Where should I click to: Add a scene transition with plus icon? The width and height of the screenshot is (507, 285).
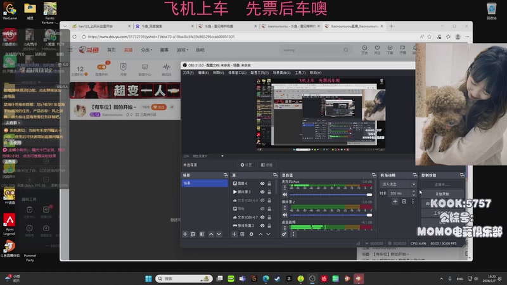tap(395, 201)
